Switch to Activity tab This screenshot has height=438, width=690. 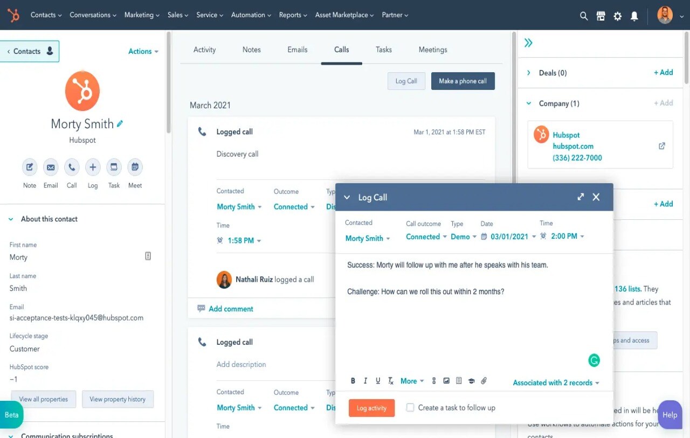[x=204, y=50]
